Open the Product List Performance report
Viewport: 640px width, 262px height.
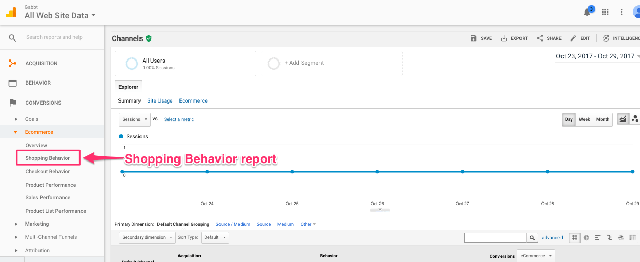(55, 211)
